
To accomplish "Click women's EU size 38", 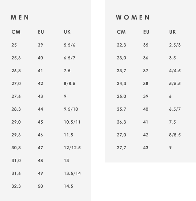I will click(146, 84).
